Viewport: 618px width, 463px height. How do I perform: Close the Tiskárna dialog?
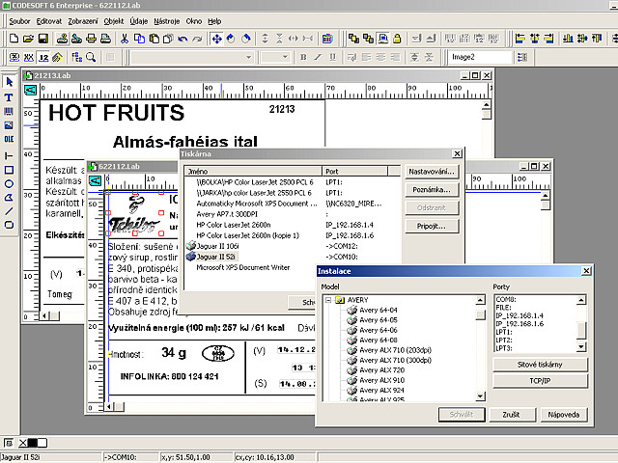(x=457, y=154)
